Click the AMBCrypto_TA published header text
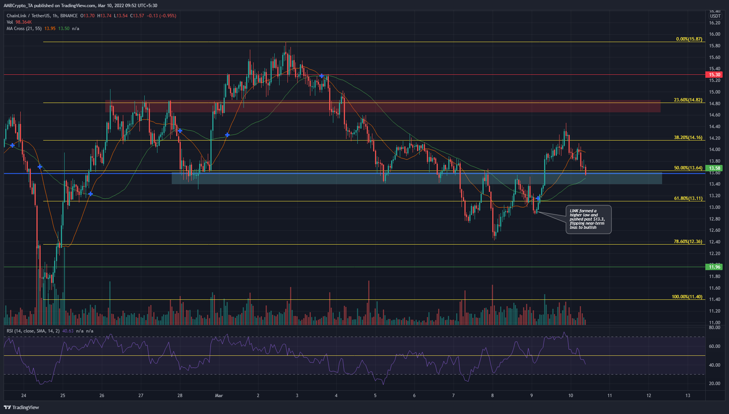Screen dimensions: 729x414 [x=80, y=6]
